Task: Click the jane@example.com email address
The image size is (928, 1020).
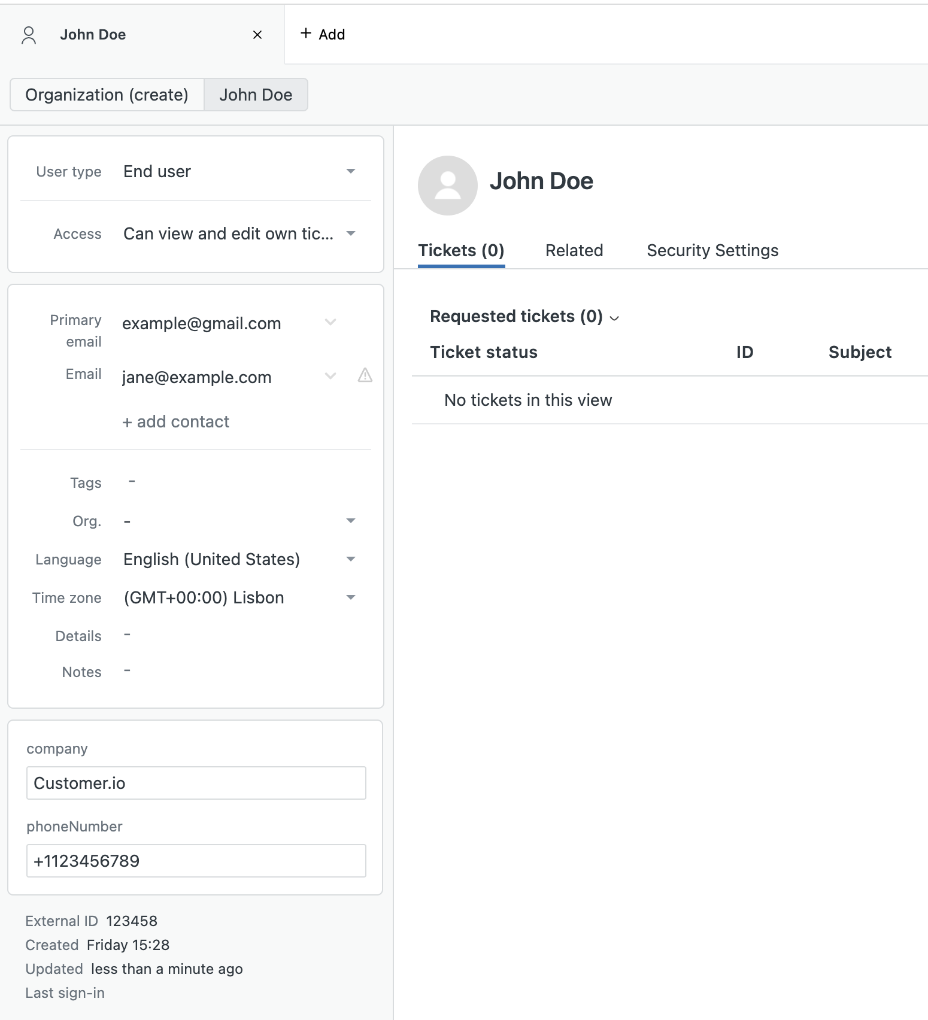Action: click(196, 377)
